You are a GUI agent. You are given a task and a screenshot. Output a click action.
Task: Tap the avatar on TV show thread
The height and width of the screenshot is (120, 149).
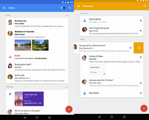tap(85, 82)
